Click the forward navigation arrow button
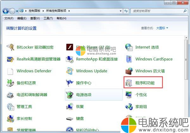Screen dimensions: 190x133 tap(12, 11)
